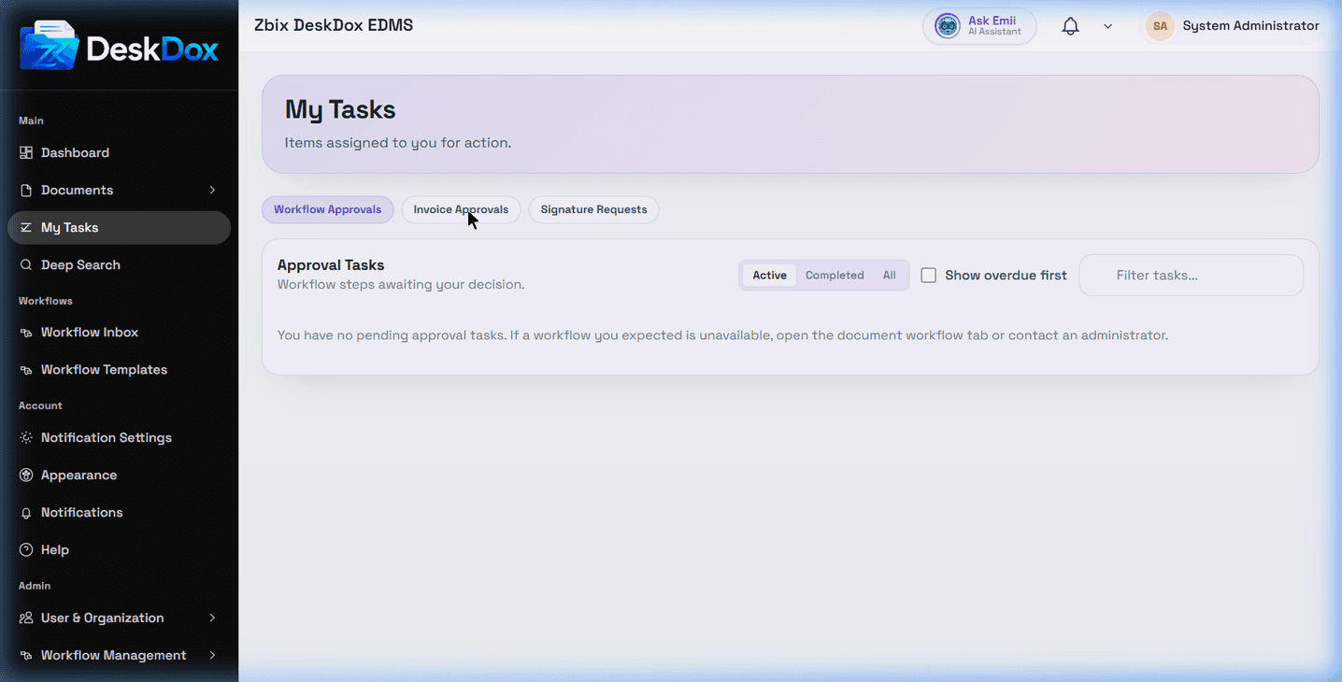
Task: Switch to the Invoice Approvals tab
Action: (461, 209)
